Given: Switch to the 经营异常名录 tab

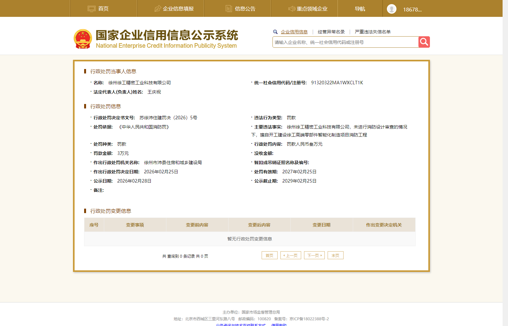Looking at the screenshot, I should [331, 32].
